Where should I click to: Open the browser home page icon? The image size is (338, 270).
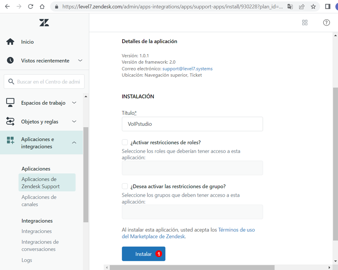click(x=42, y=6)
